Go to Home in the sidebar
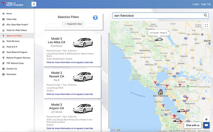The width and height of the screenshot is (213, 132). pos(9,14)
